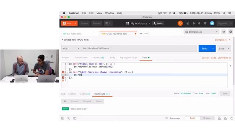Filter test results by Skipped
This screenshot has width=235, height=132.
pos(87,102)
